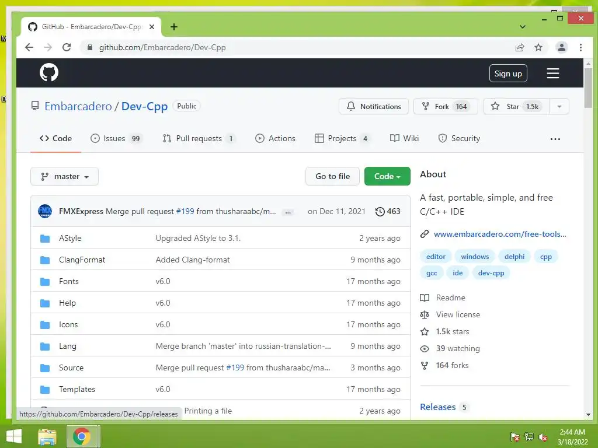Open the Chrome profile avatar icon
The image size is (598, 448).
click(x=561, y=47)
